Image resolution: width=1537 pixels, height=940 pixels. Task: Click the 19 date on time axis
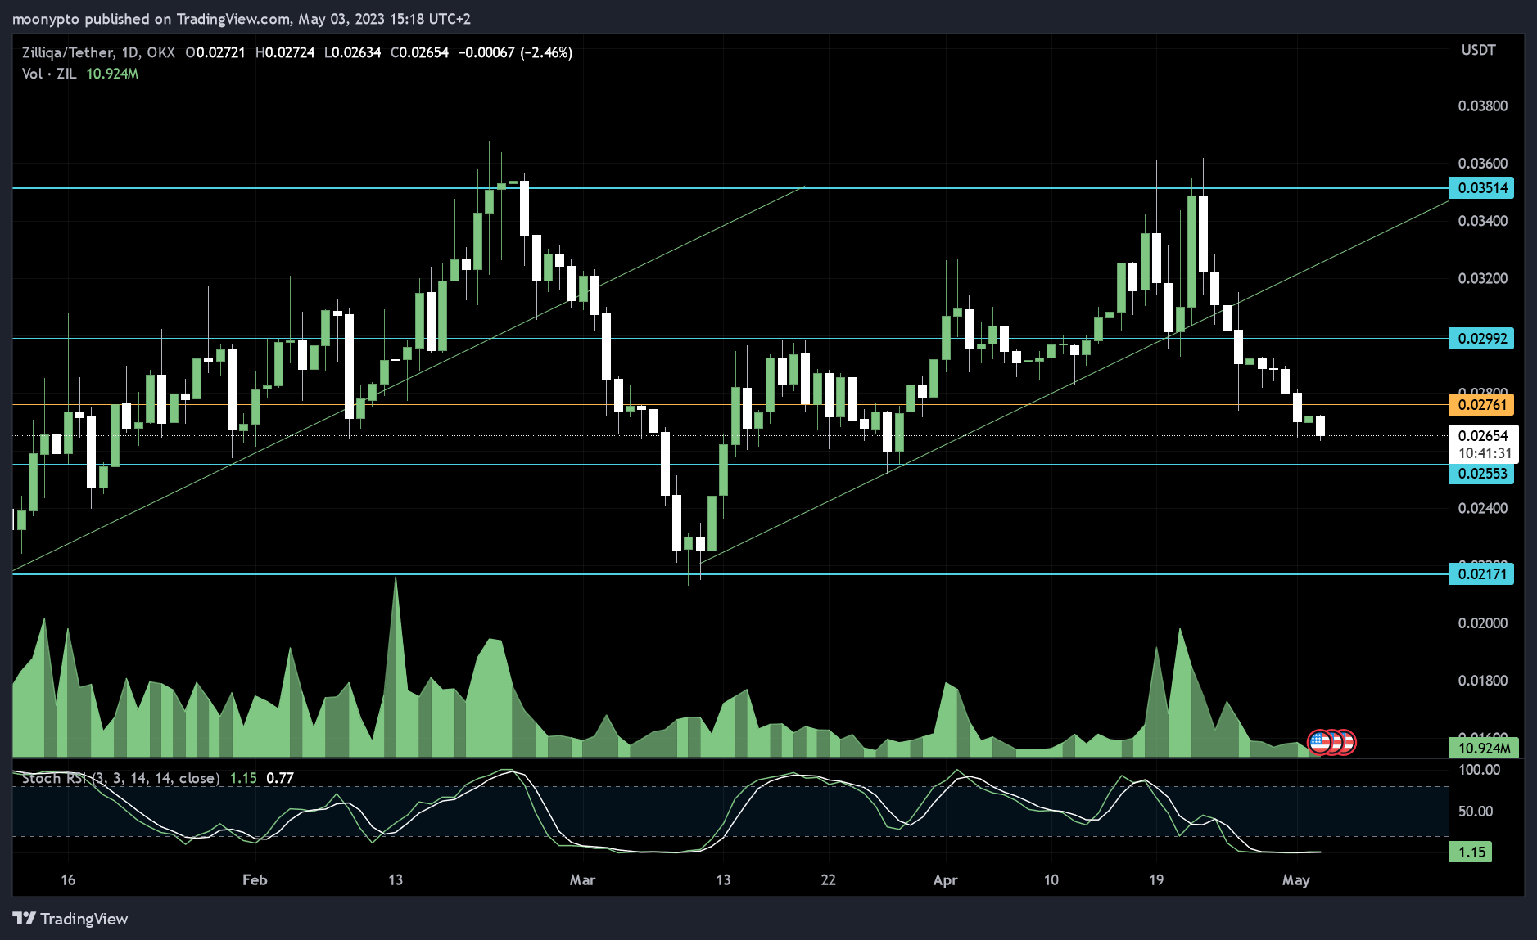(x=1155, y=880)
